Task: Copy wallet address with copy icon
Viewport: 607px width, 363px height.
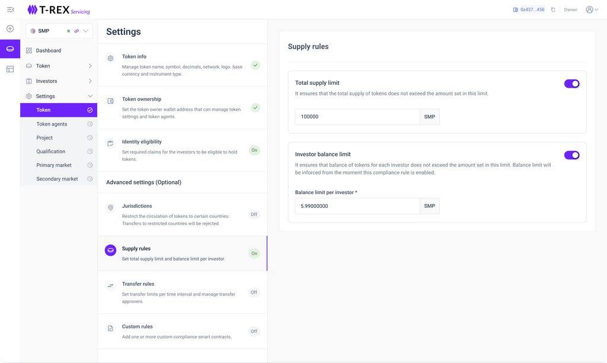Action: (553, 9)
